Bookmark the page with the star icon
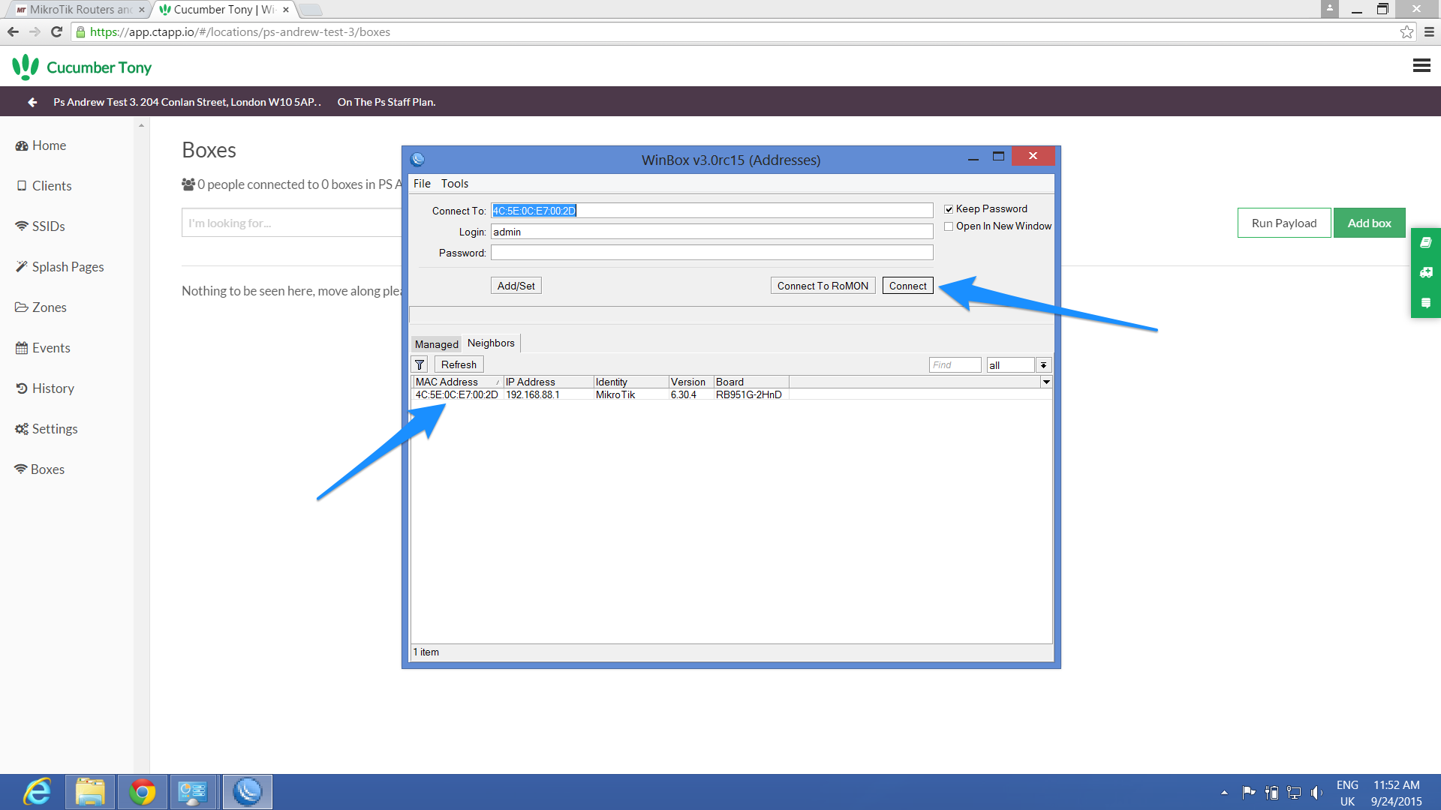This screenshot has height=810, width=1441. point(1406,31)
